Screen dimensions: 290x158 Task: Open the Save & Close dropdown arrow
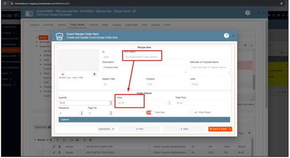(230, 129)
